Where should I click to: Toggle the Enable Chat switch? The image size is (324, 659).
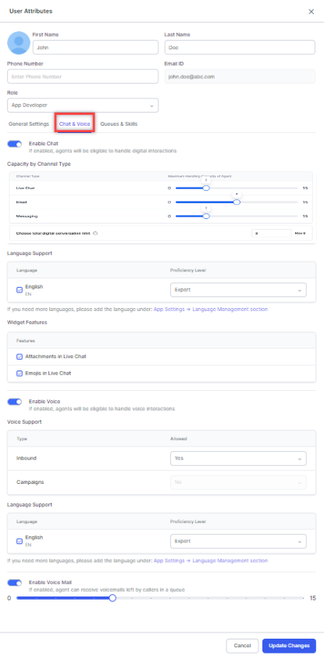[x=15, y=144]
